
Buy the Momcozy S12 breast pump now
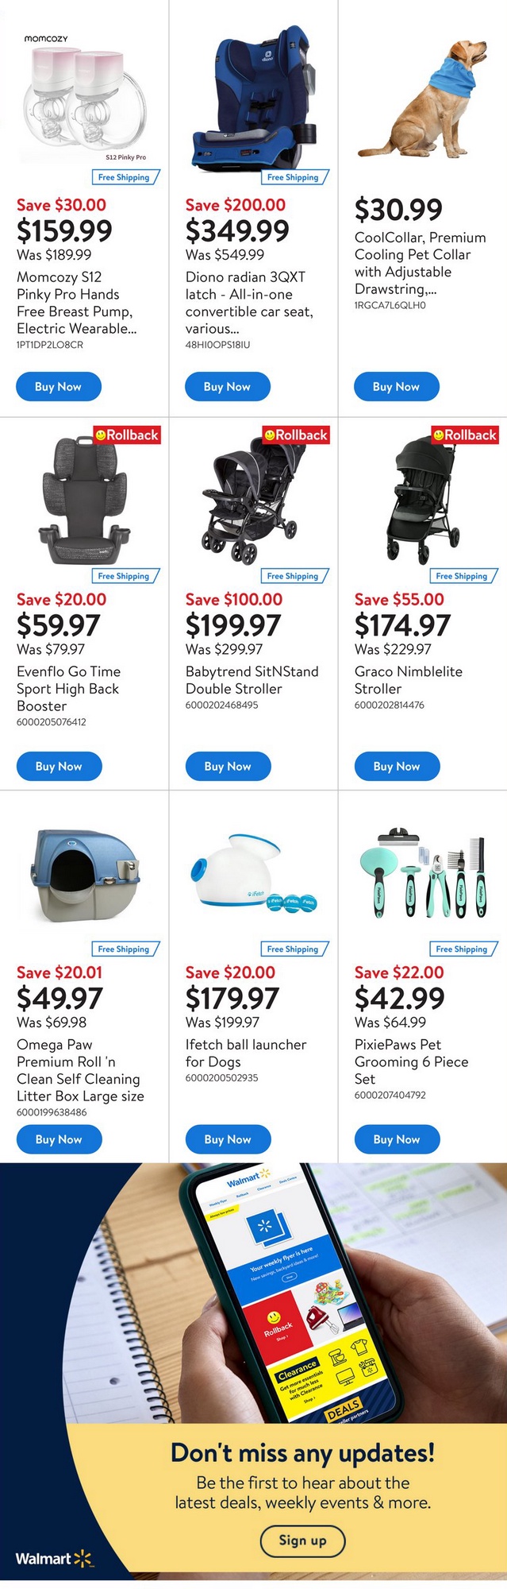coord(58,387)
